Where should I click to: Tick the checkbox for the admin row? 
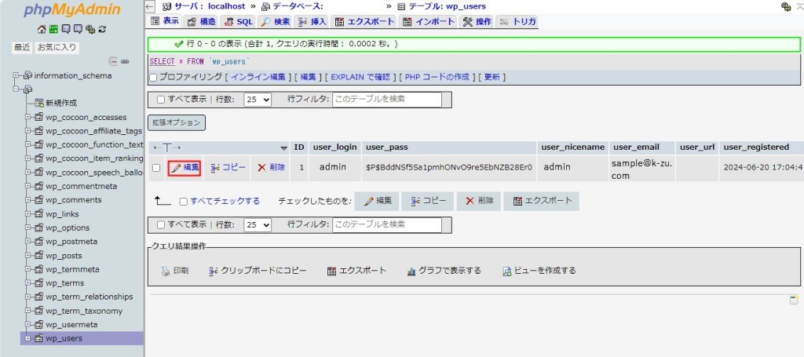click(x=156, y=168)
